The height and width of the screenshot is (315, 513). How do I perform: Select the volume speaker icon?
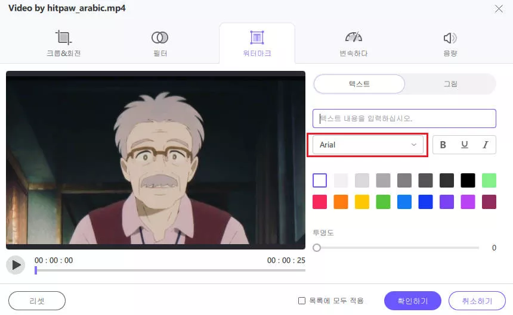[x=450, y=38]
